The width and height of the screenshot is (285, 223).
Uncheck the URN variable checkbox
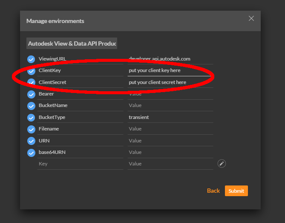tap(31, 141)
